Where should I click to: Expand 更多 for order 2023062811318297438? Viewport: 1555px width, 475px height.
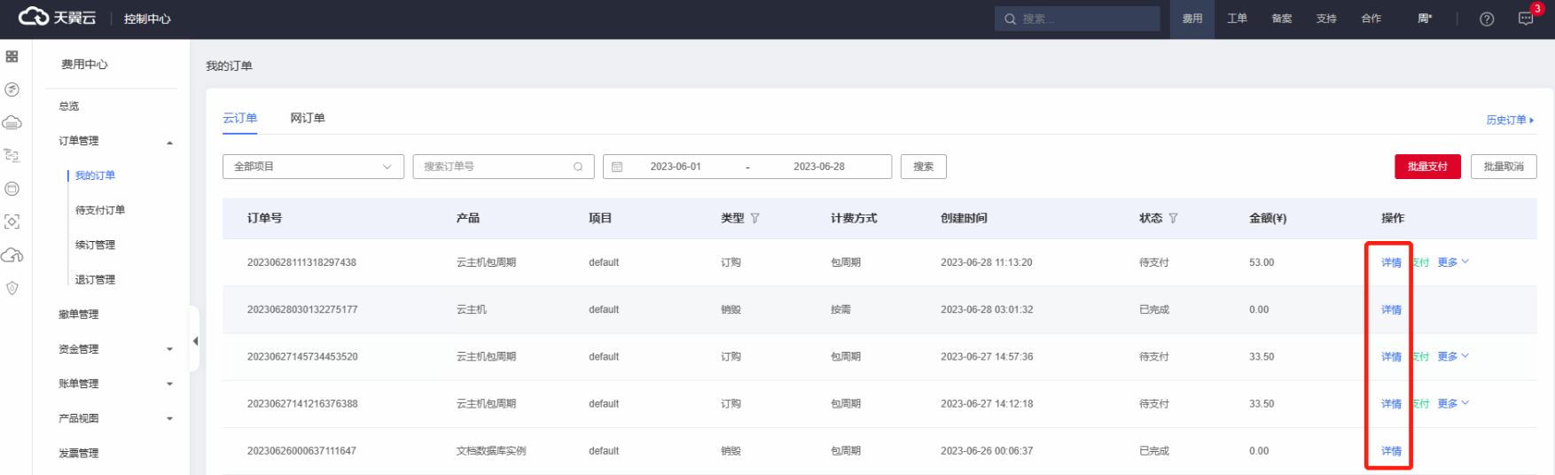(1453, 262)
